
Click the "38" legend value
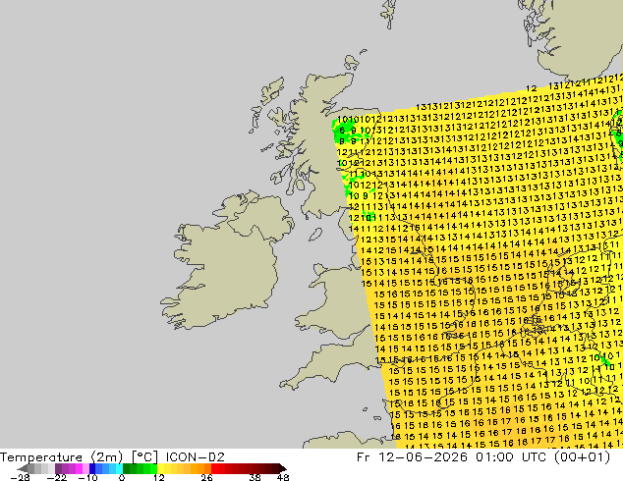pos(255,477)
